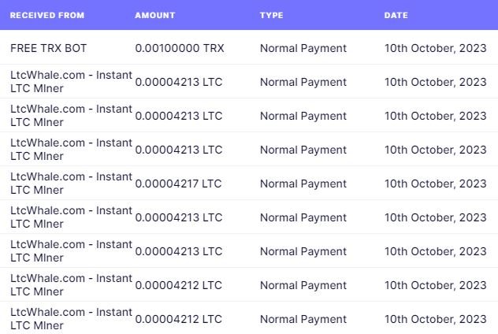Viewport: 498px width, 334px height.
Task: Click the date in the last table row
Action: (x=436, y=319)
